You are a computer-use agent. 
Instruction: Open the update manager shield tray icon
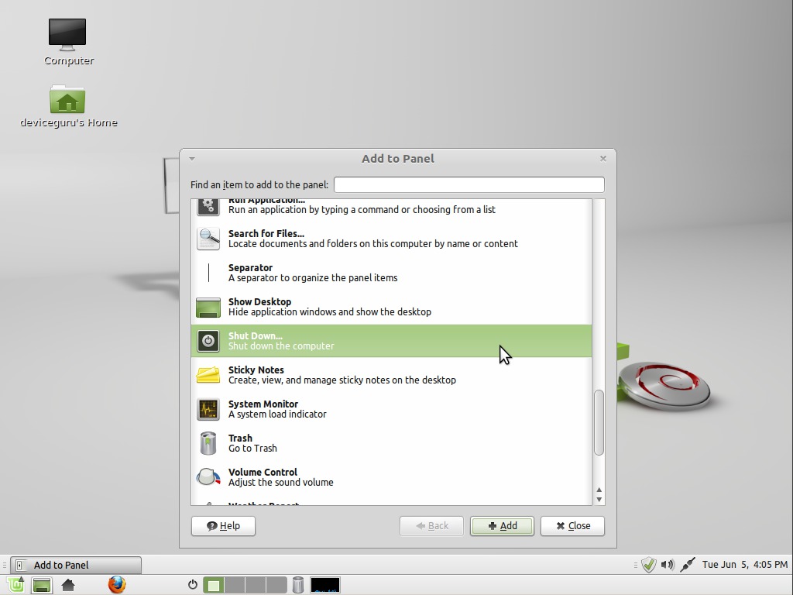coord(649,564)
